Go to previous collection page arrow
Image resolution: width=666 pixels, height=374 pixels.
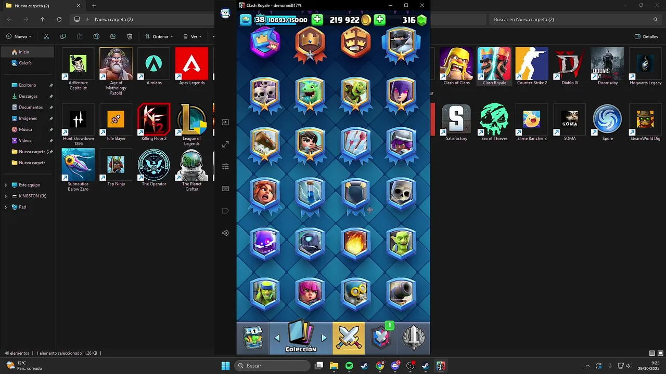[277, 338]
